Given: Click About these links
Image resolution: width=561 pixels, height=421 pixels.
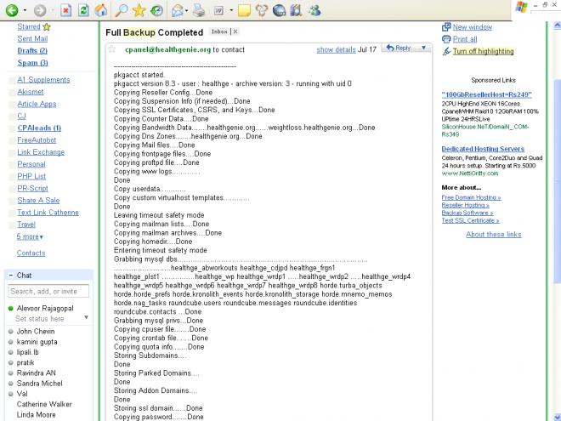Looking at the screenshot, I should [493, 235].
